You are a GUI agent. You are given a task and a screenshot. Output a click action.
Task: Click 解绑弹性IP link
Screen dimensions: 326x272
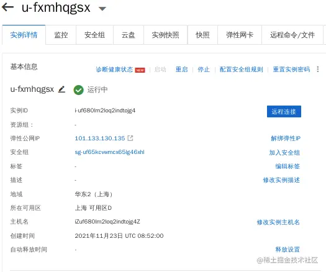point(286,138)
